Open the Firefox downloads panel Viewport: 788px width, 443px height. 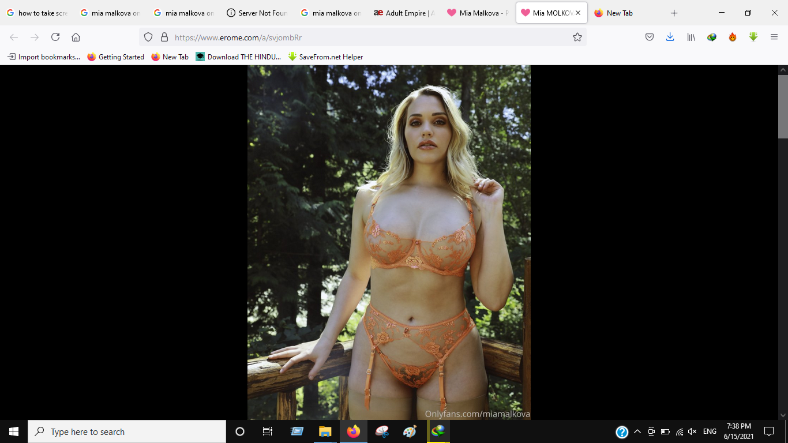pos(670,37)
